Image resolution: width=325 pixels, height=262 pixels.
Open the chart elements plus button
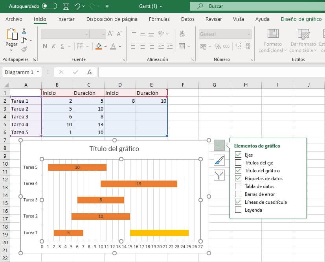pyautogui.click(x=219, y=145)
